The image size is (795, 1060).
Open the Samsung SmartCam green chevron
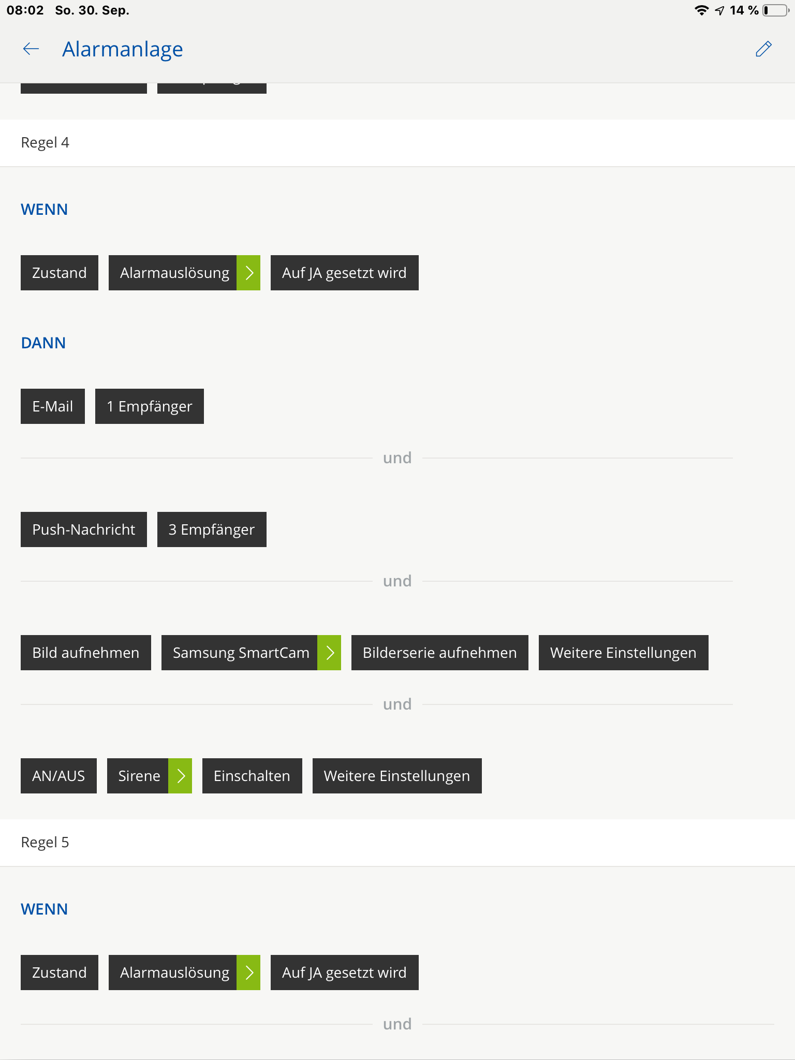click(329, 653)
